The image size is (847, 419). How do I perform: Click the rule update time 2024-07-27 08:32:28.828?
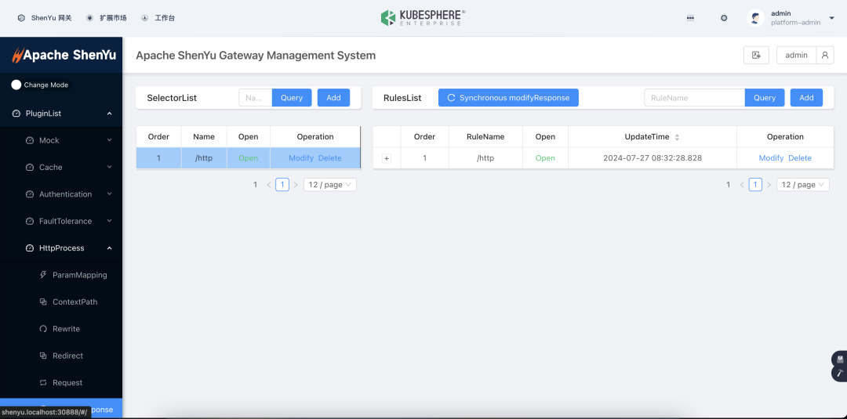click(x=653, y=158)
